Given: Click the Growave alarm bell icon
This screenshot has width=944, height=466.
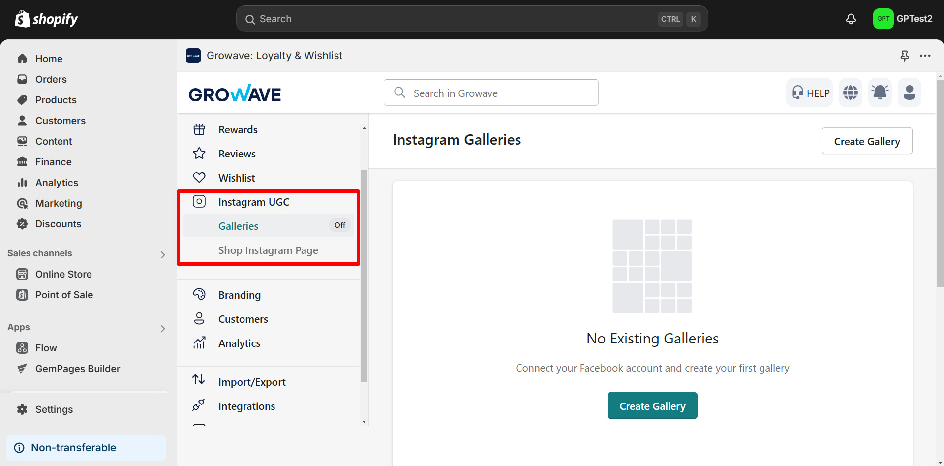Looking at the screenshot, I should point(880,93).
